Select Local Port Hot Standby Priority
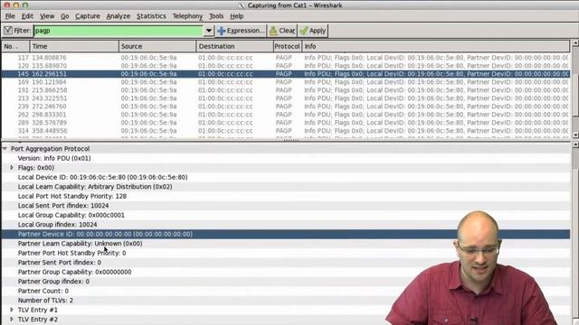This screenshot has width=579, height=325. coord(72,197)
